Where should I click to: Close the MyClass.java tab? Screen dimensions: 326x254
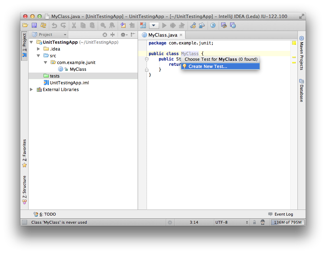click(181, 35)
